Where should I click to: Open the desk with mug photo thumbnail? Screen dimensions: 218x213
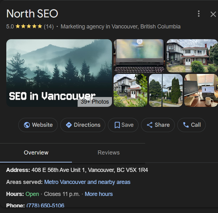pyautogui.click(x=201, y=90)
